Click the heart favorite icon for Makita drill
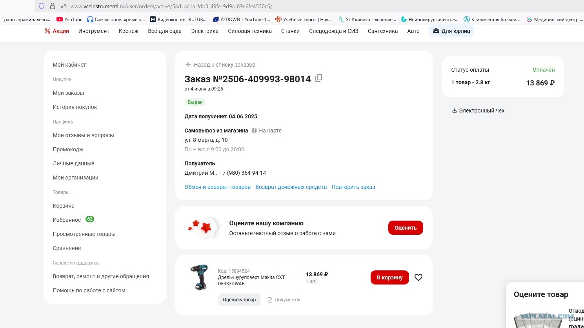 pos(418,277)
